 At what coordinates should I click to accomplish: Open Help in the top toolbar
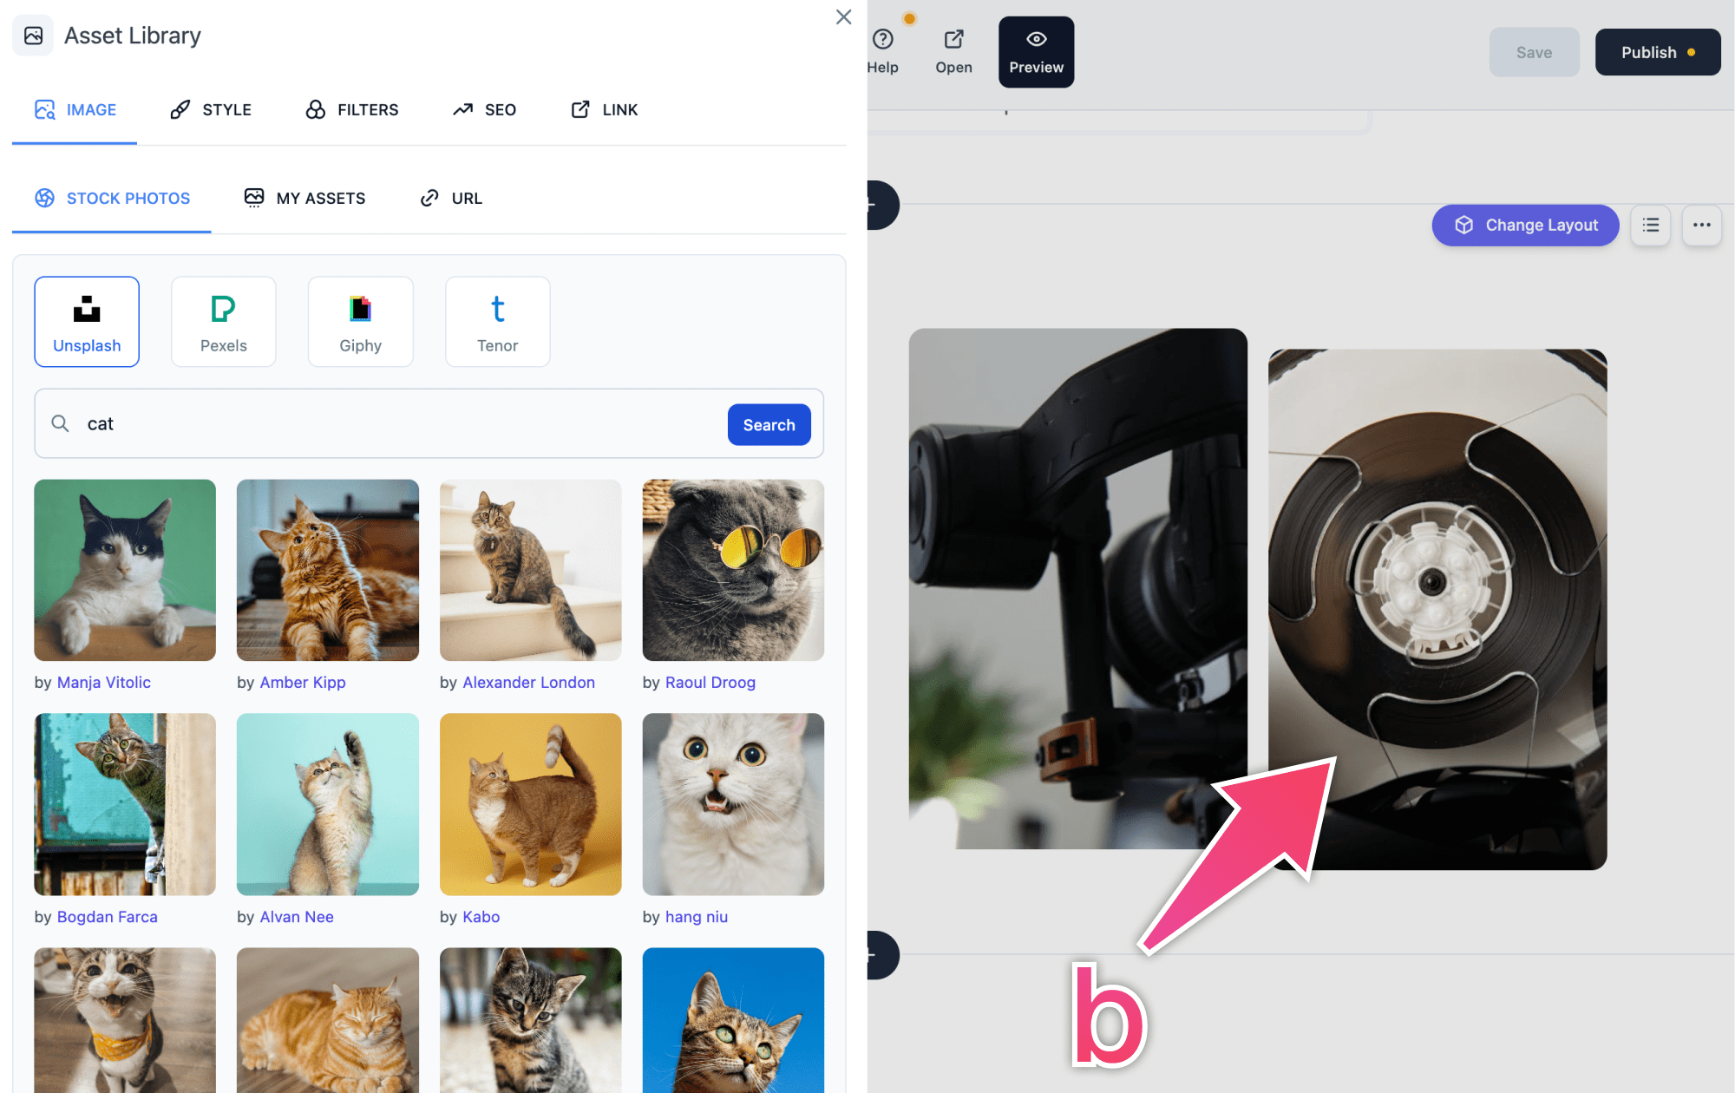tap(883, 52)
